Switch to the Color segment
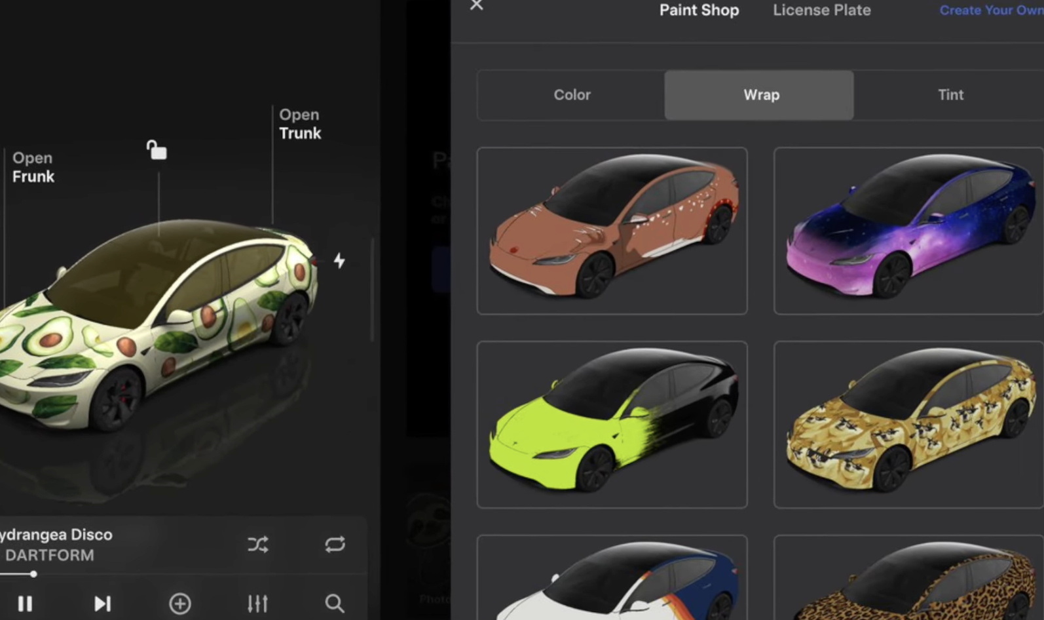 click(572, 95)
